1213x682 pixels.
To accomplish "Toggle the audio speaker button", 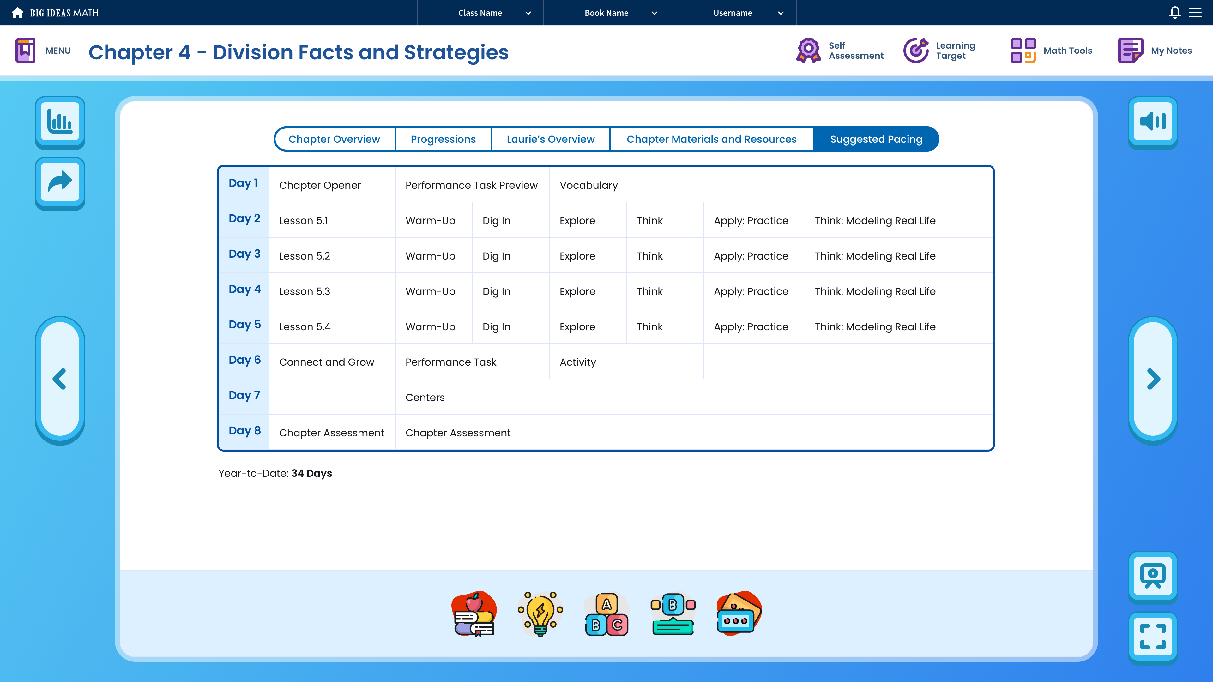I will point(1153,123).
